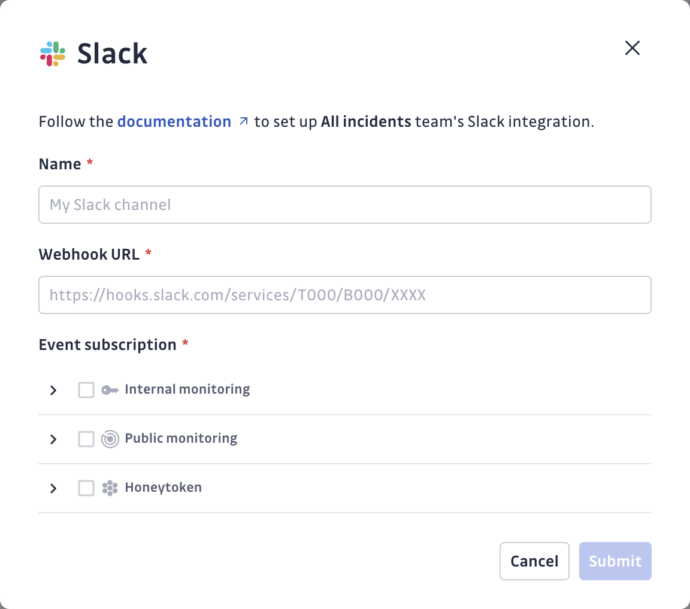Image resolution: width=690 pixels, height=609 pixels.
Task: Tick the Public monitoring checkbox
Action: (x=86, y=439)
